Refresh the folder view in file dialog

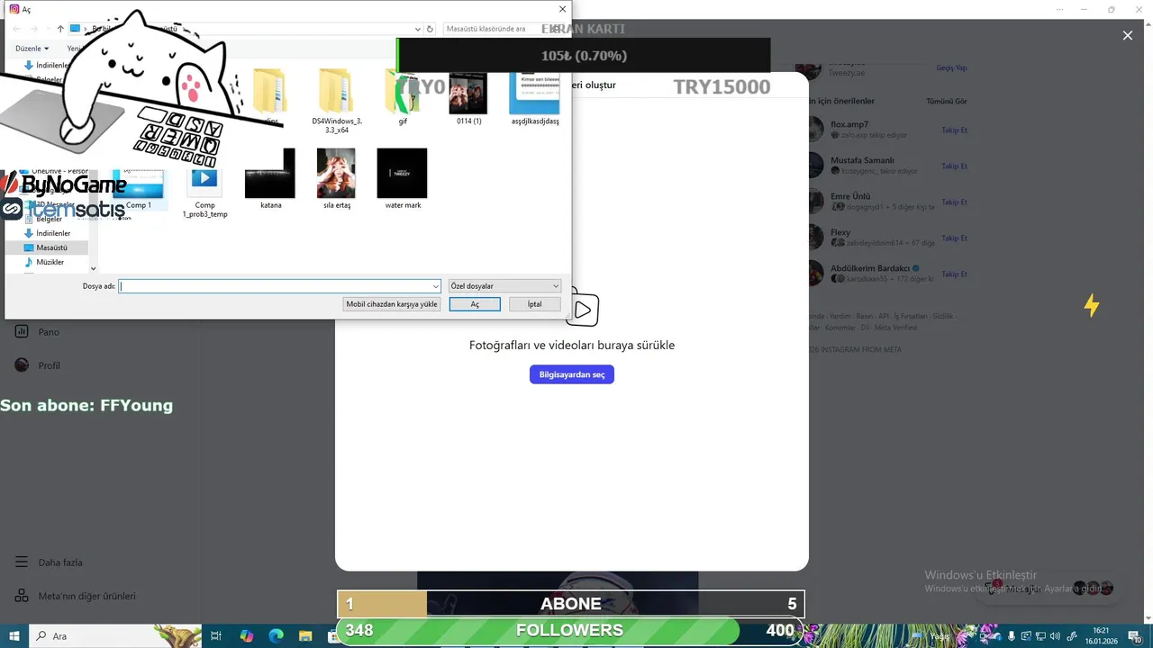pyautogui.click(x=431, y=29)
